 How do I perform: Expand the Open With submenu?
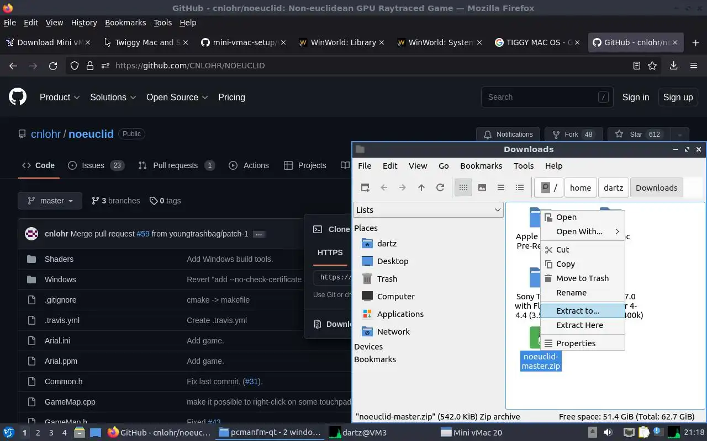pos(583,232)
